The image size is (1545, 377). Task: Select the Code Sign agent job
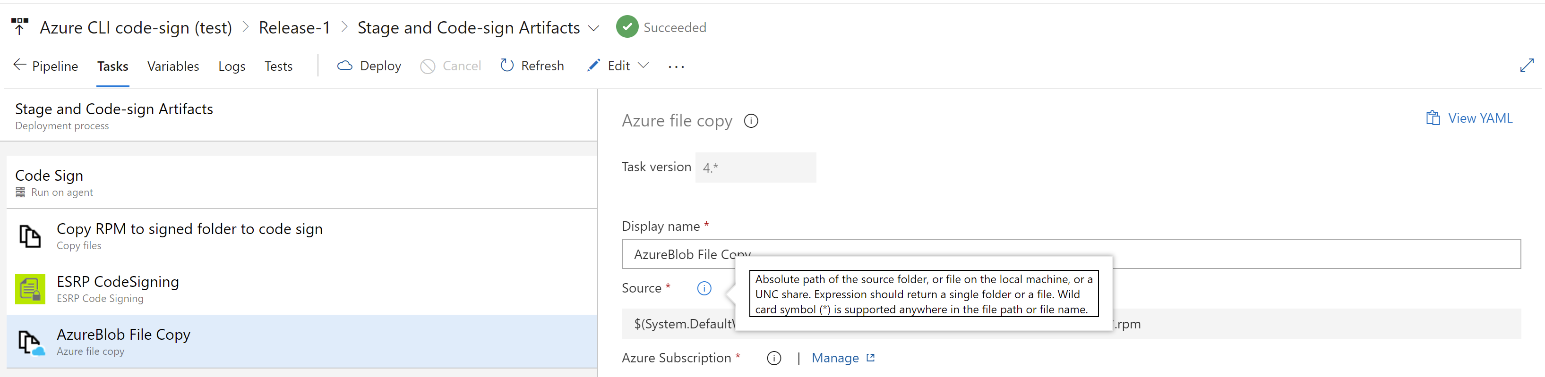302,182
